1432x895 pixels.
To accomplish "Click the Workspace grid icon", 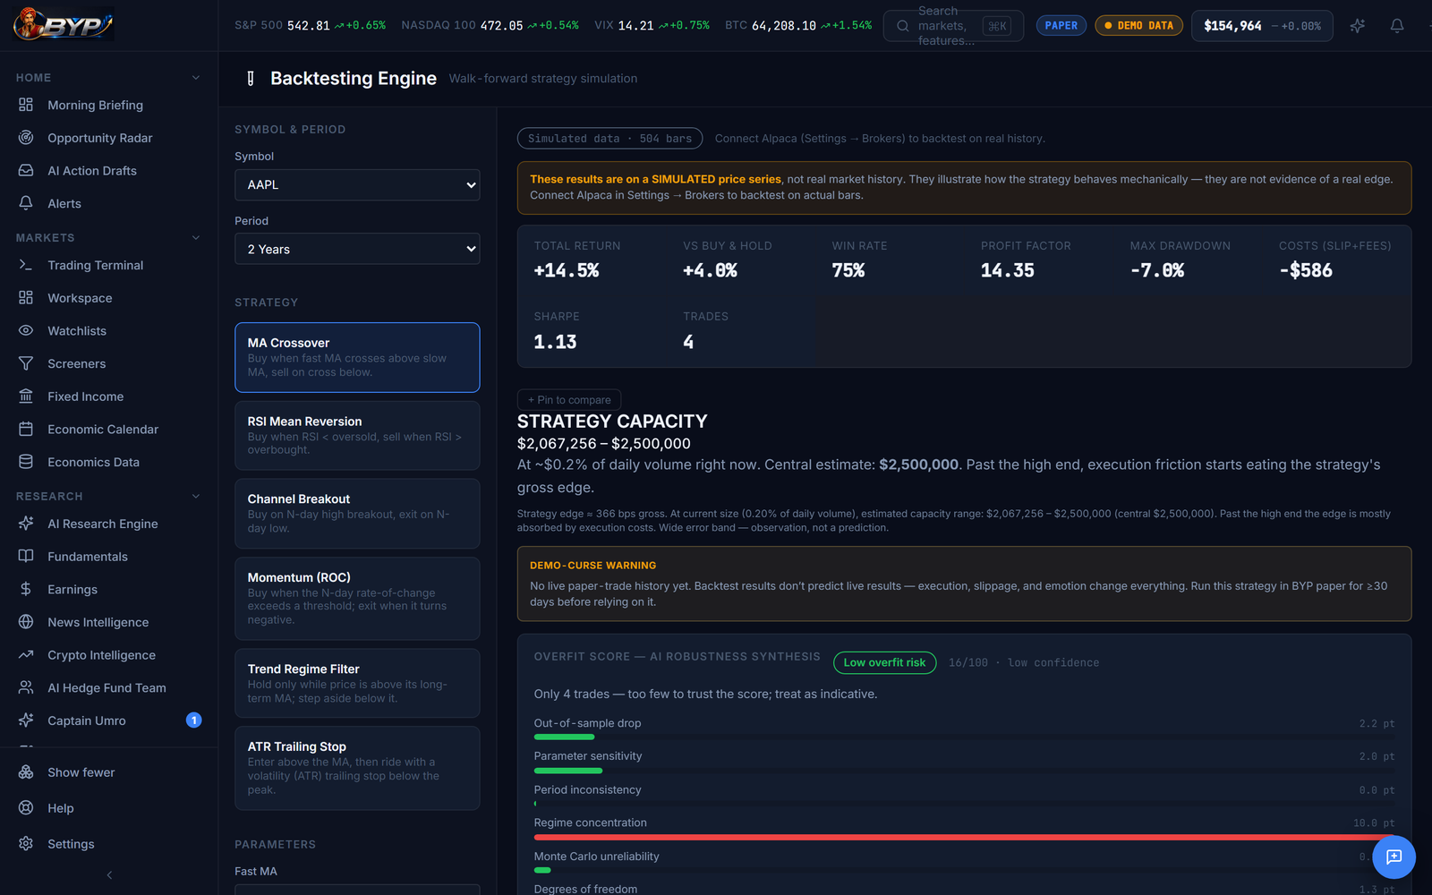I will click(26, 298).
